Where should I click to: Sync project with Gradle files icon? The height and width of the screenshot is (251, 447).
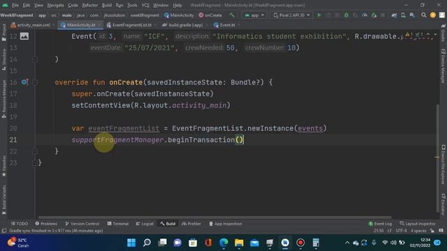(x=394, y=15)
